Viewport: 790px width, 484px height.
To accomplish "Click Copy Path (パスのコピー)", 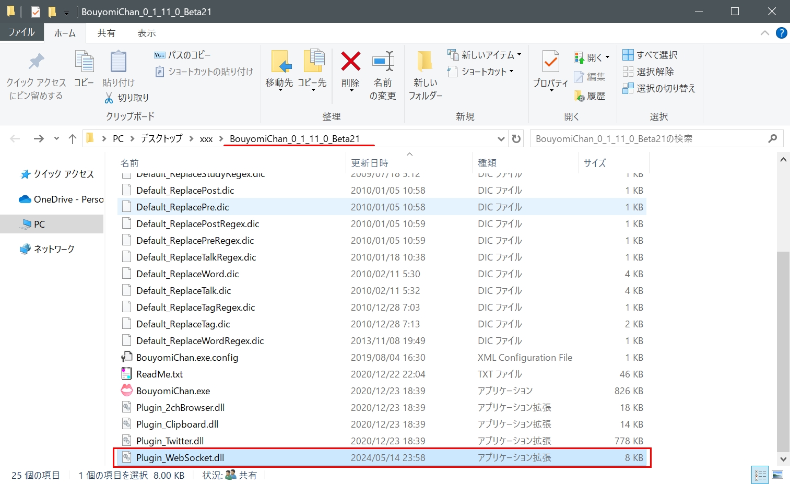I will pos(183,55).
